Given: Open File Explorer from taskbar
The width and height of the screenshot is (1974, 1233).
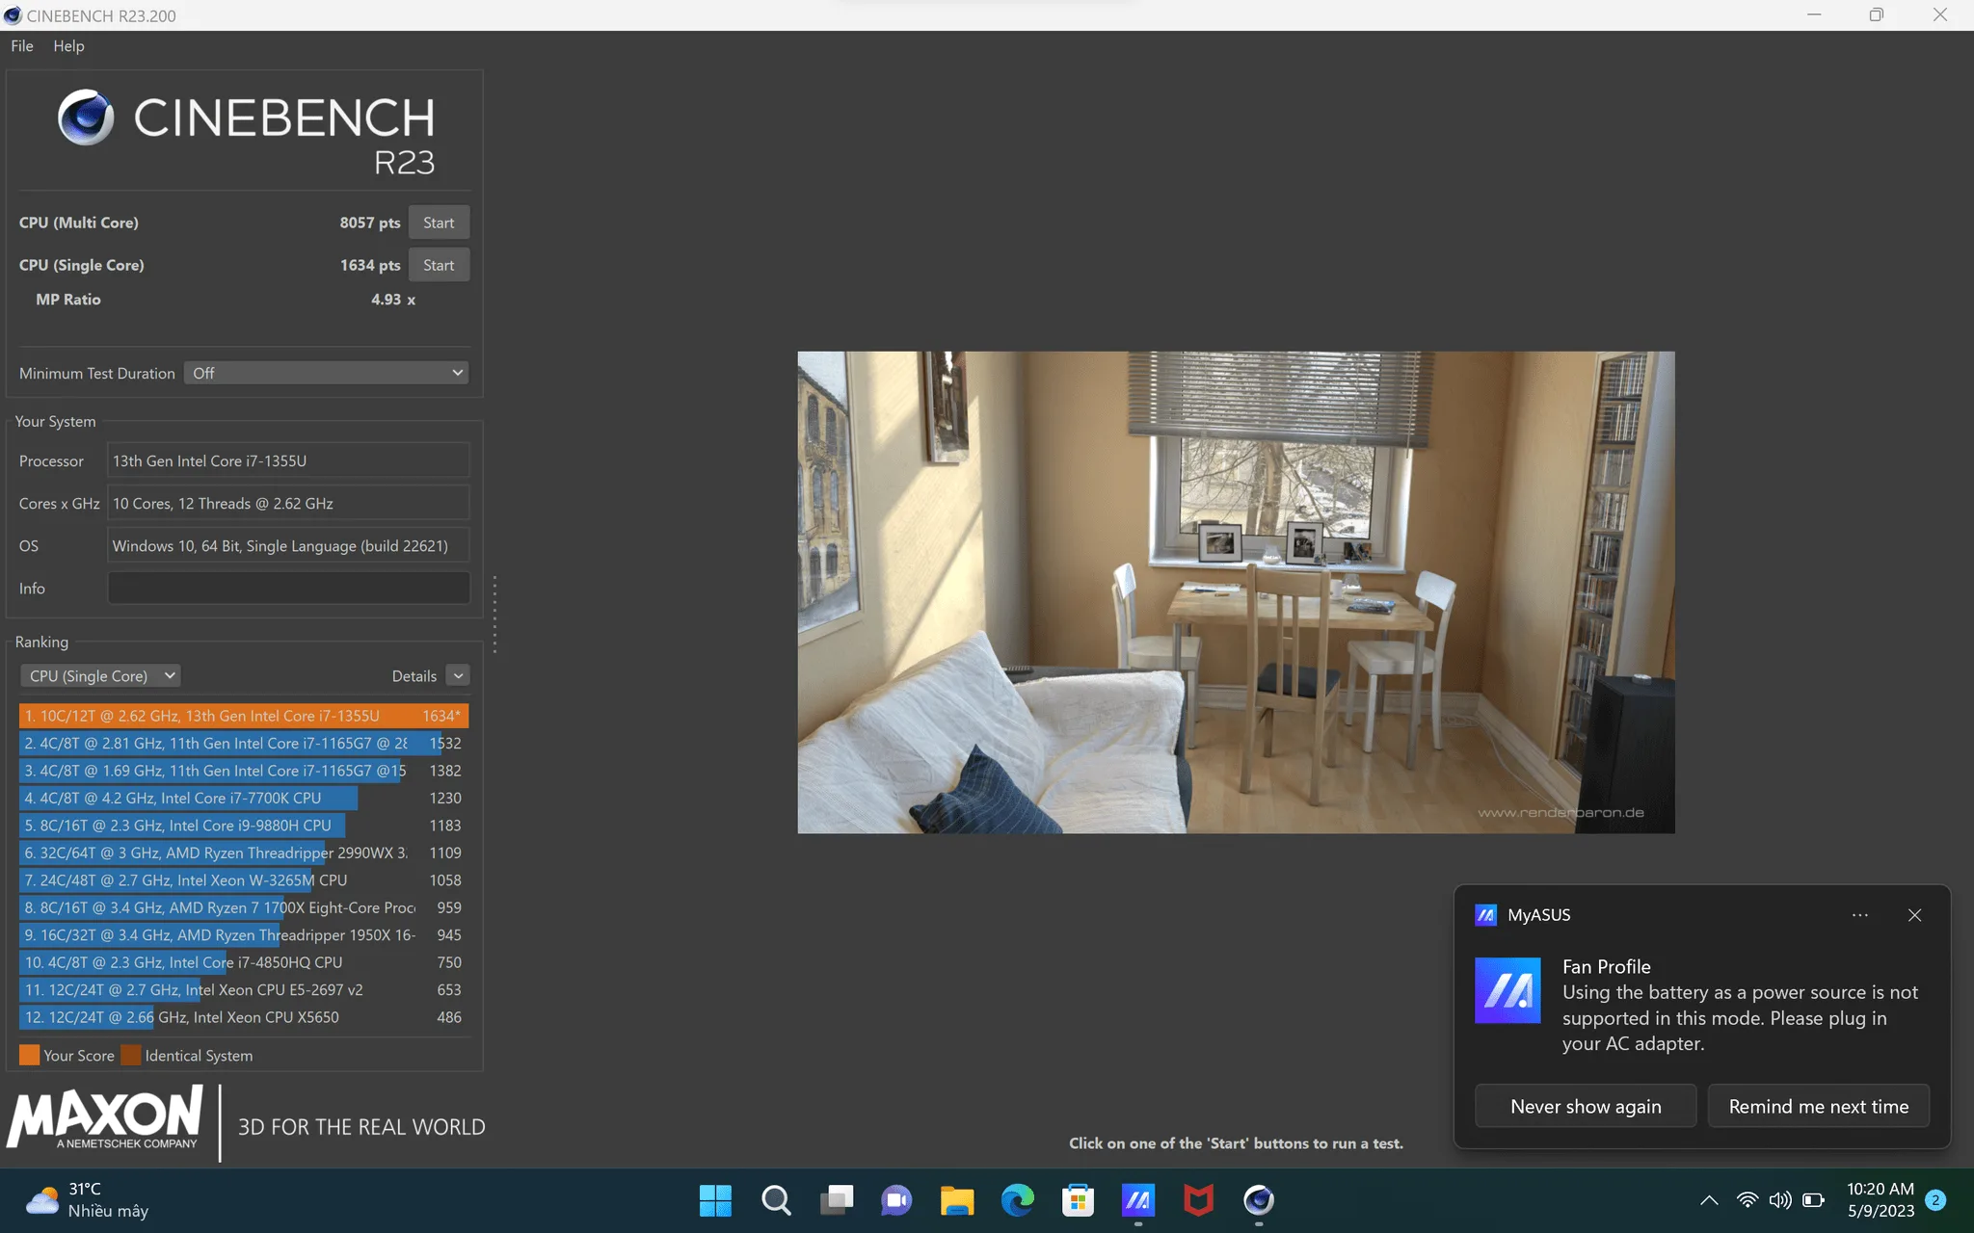Looking at the screenshot, I should 956,1200.
